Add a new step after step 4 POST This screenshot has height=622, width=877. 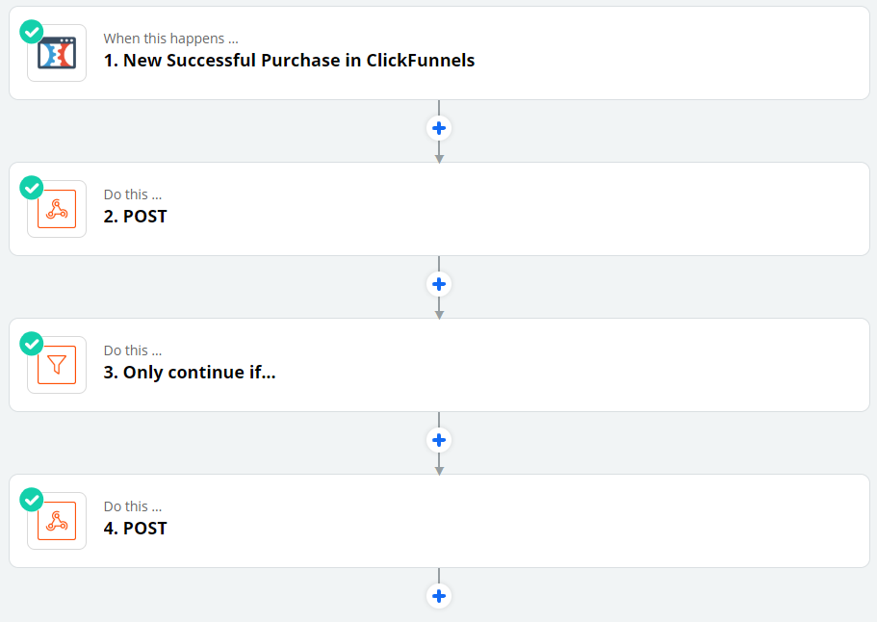click(439, 596)
